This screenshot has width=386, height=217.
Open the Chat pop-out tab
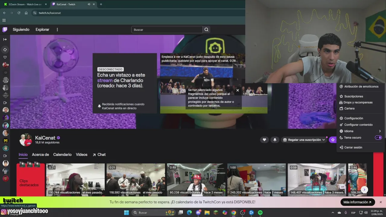tap(99, 155)
